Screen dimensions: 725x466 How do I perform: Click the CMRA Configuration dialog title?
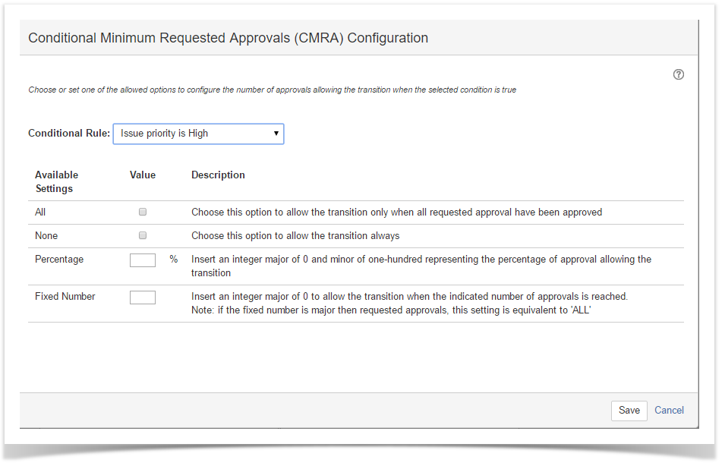[228, 38]
